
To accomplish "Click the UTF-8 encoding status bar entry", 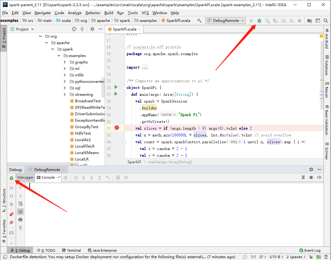I will click(276, 257).
